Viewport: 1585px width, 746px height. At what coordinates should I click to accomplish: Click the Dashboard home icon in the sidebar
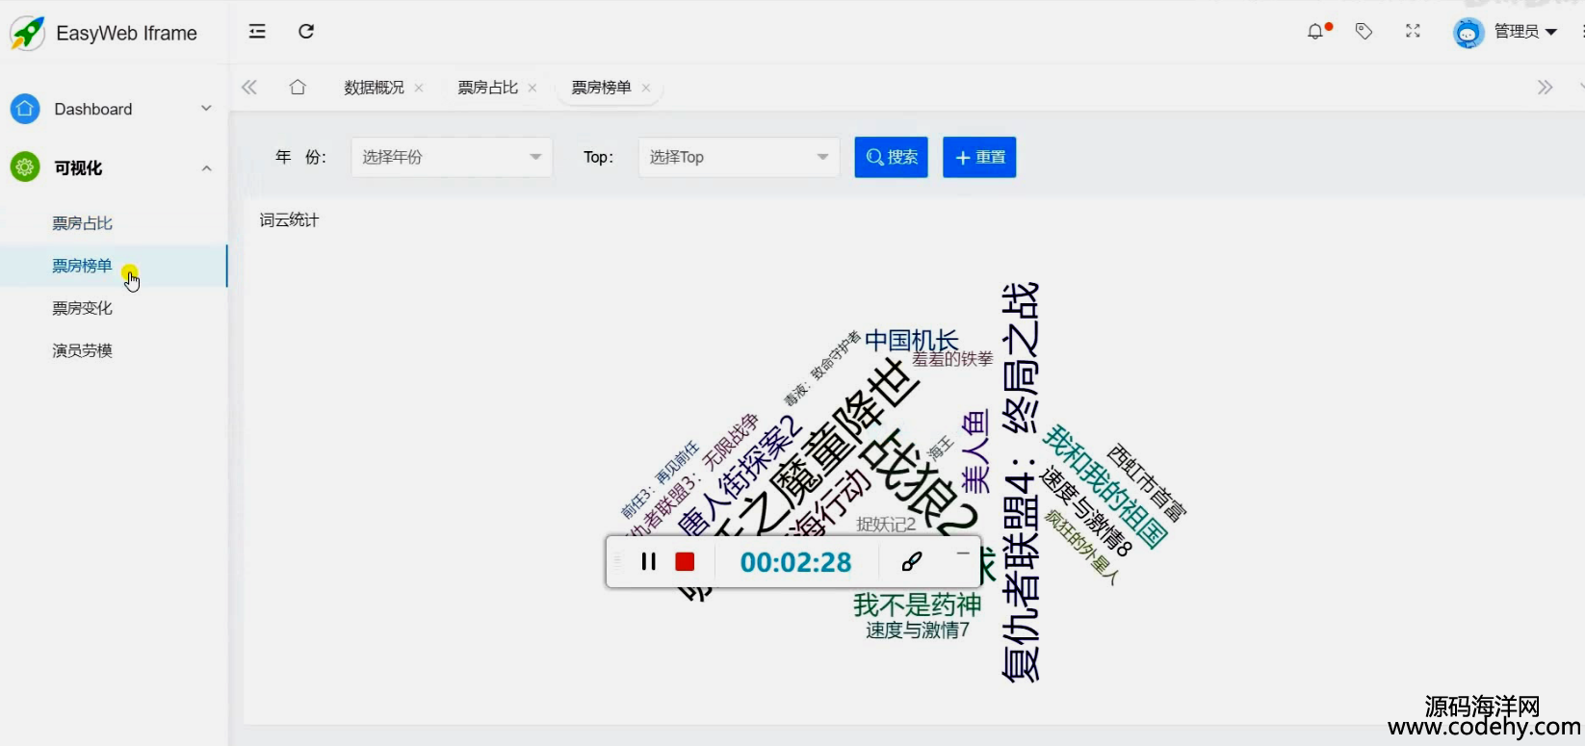coord(25,109)
